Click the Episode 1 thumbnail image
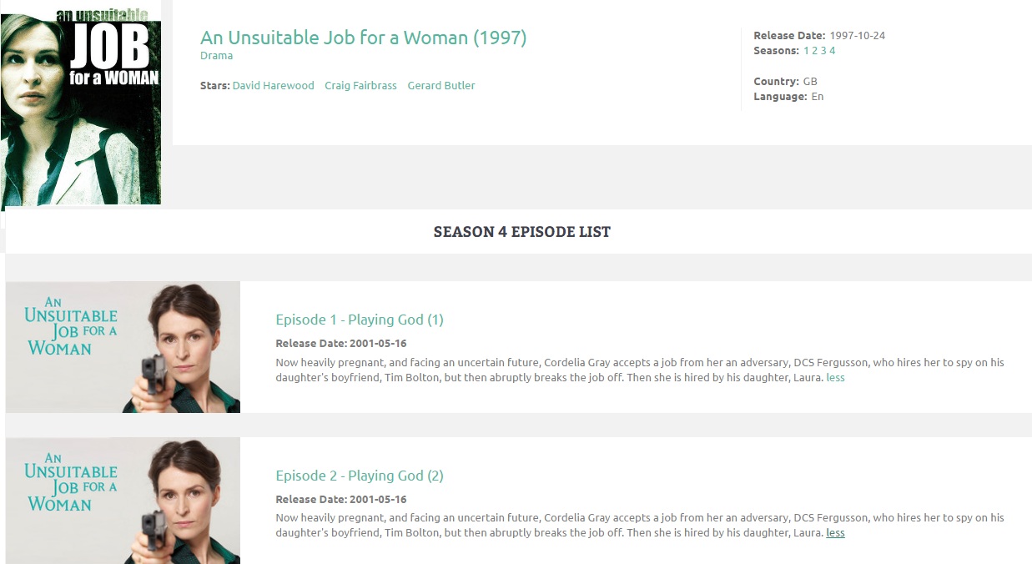Viewport: 1032px width, 564px height. [123, 347]
